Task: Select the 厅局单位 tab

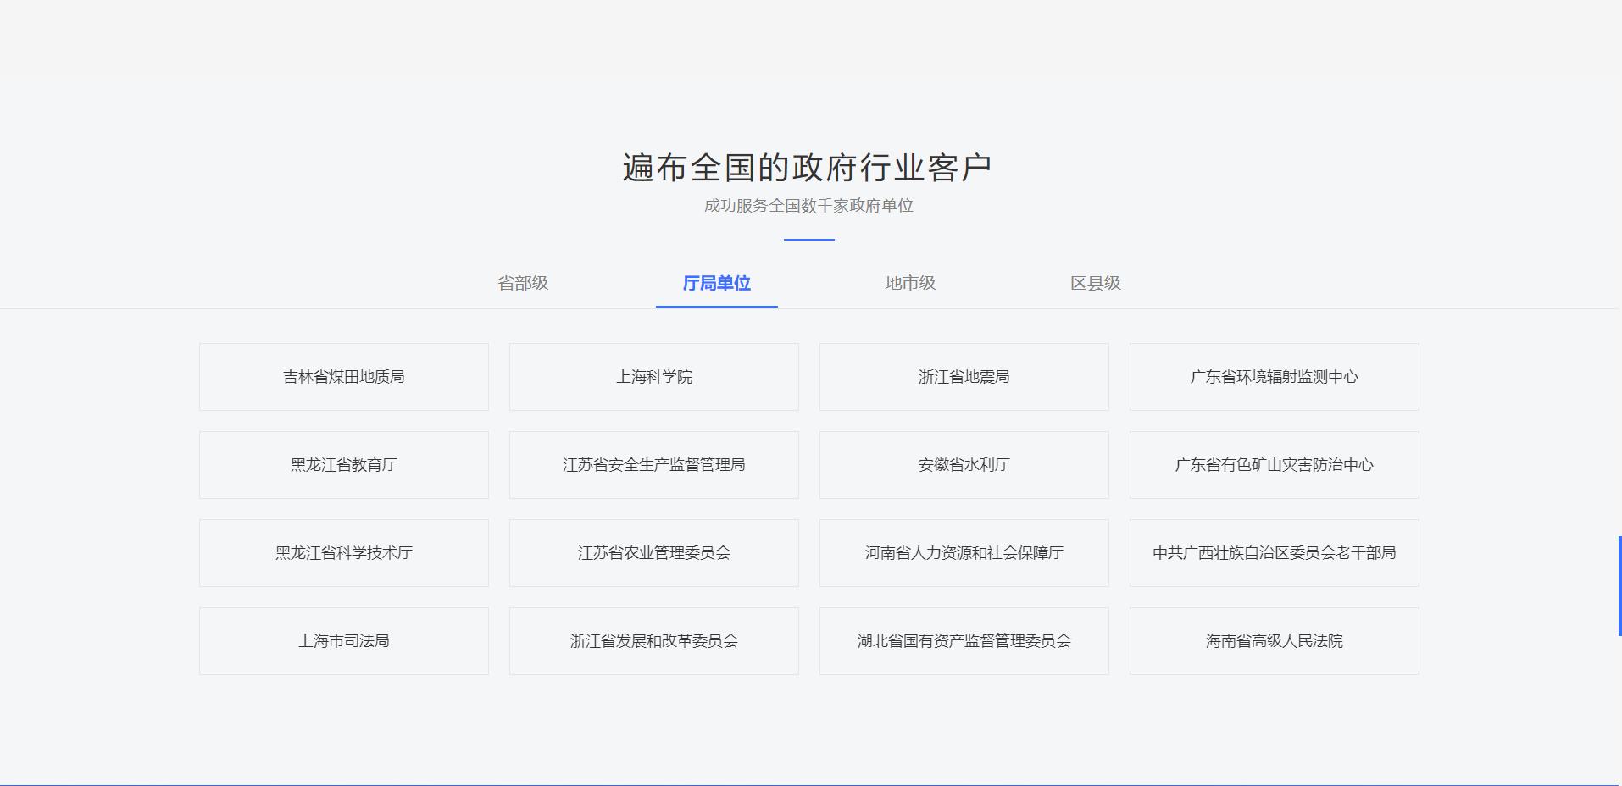Action: (x=717, y=283)
